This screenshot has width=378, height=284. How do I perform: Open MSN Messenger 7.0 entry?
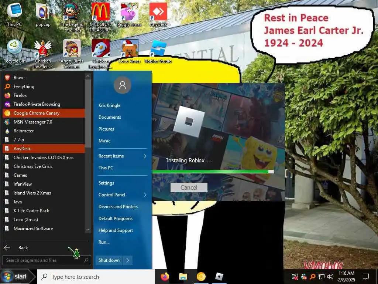point(44,122)
